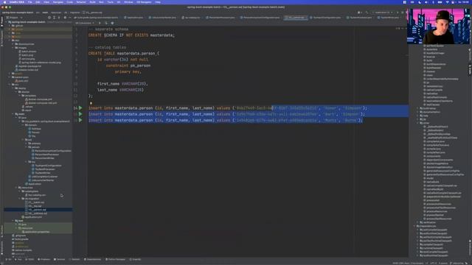Collapse the resources folder under main
The height and width of the screenshot is (265, 472).
click(16, 188)
